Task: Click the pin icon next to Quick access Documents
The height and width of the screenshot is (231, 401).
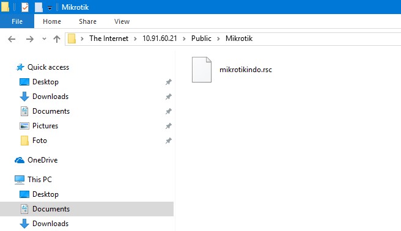Action: click(168, 111)
